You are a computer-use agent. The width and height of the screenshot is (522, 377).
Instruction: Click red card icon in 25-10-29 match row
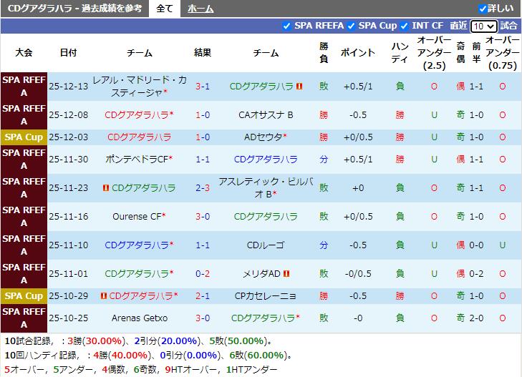pyautogui.click(x=104, y=296)
